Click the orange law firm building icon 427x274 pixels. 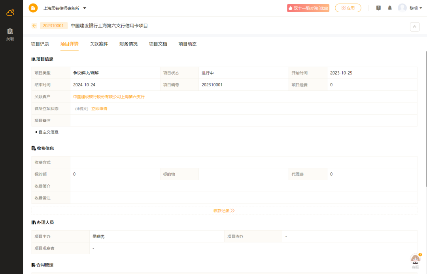point(33,8)
